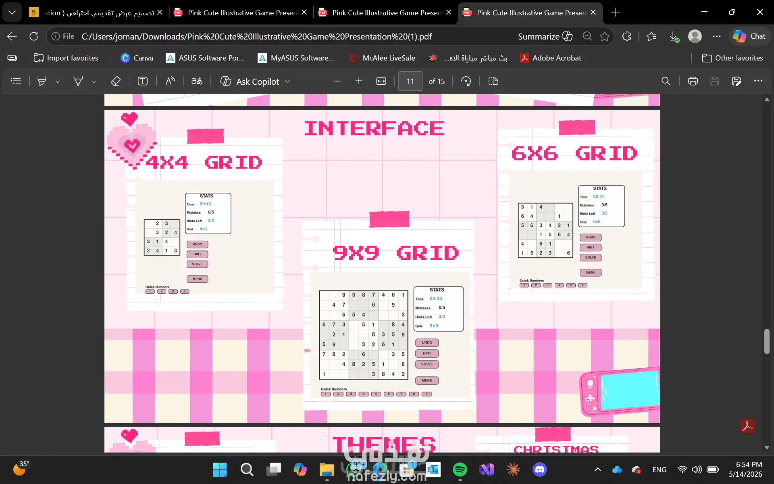
Task: Zoom in on the PDF page
Action: (x=359, y=81)
